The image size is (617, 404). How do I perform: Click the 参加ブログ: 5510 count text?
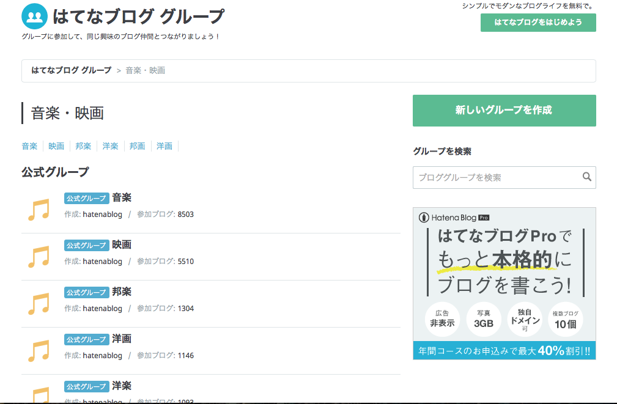pyautogui.click(x=165, y=262)
